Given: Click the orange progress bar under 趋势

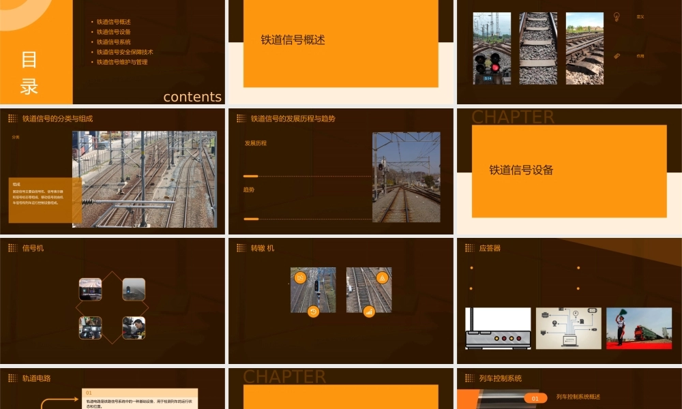Looking at the screenshot, I should (251, 219).
